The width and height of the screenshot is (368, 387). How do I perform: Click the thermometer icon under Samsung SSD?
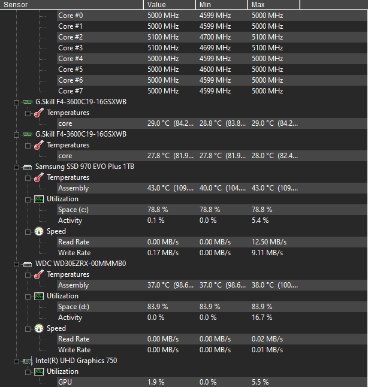click(x=39, y=177)
